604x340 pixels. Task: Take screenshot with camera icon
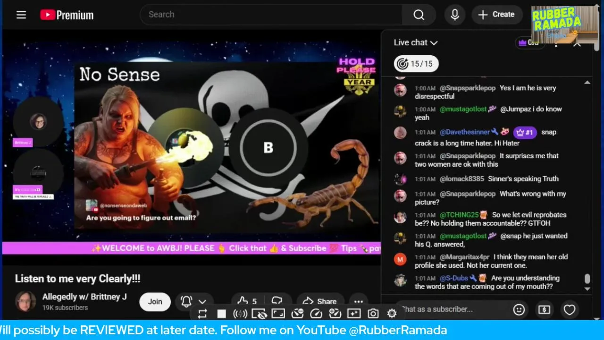[373, 314]
